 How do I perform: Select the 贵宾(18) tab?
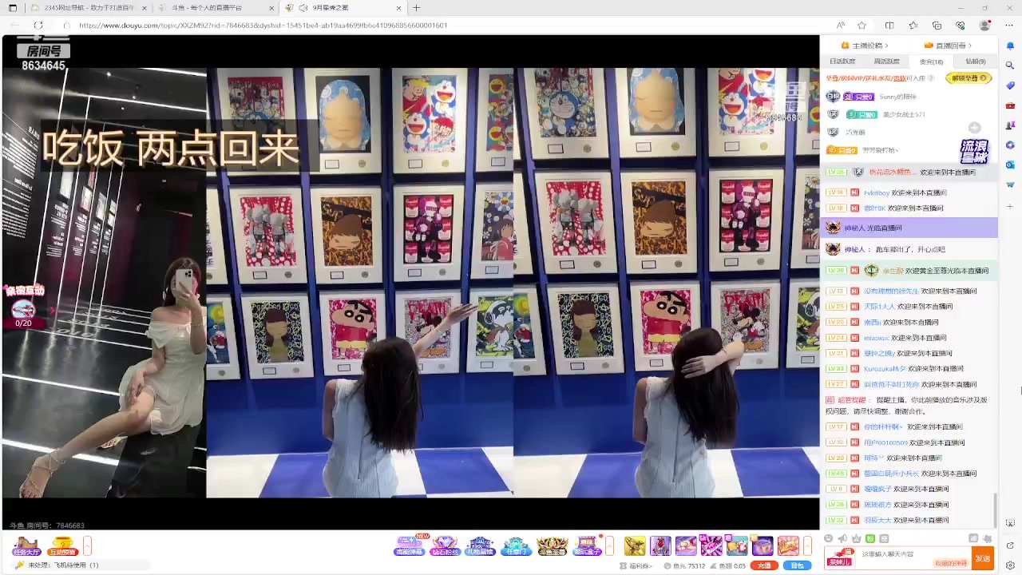point(931,61)
